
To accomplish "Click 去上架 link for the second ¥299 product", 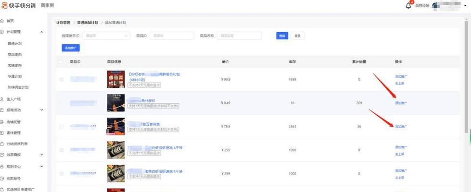I will [x=399, y=178].
